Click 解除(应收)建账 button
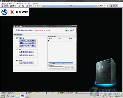The image size is (123, 98). click(x=26, y=52)
